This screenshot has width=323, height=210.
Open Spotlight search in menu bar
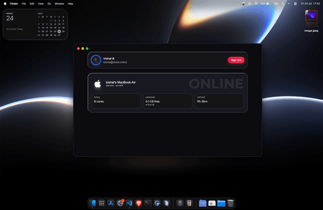(283, 4)
